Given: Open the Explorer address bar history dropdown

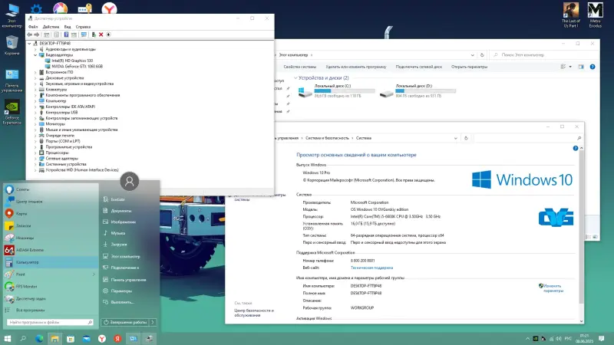Looking at the screenshot, I should (x=473, y=55).
